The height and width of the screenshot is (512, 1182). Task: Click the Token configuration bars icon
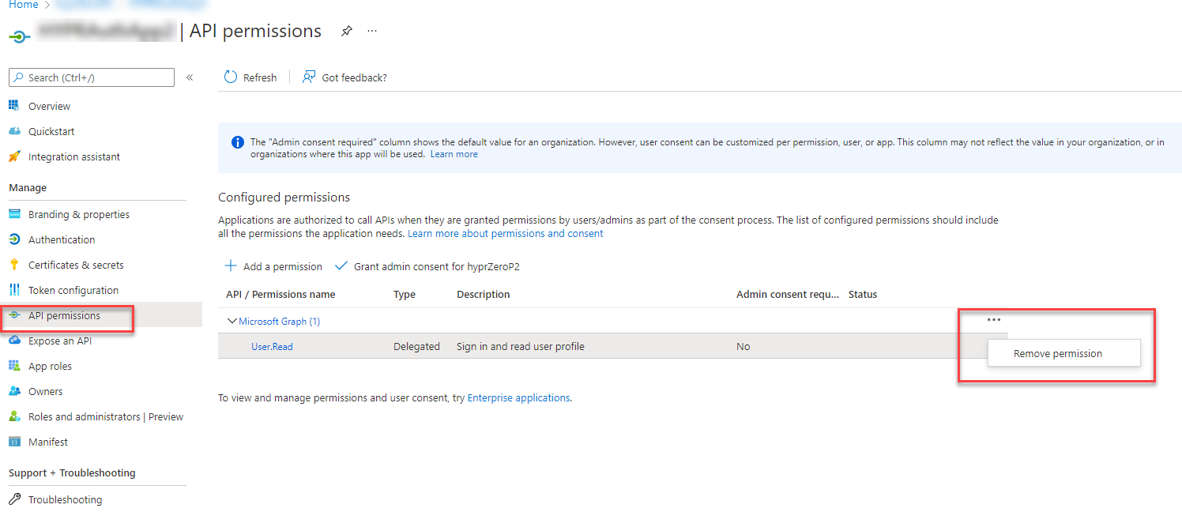[14, 290]
